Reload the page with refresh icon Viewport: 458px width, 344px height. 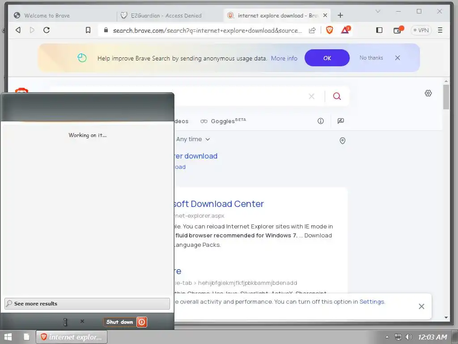point(47,30)
